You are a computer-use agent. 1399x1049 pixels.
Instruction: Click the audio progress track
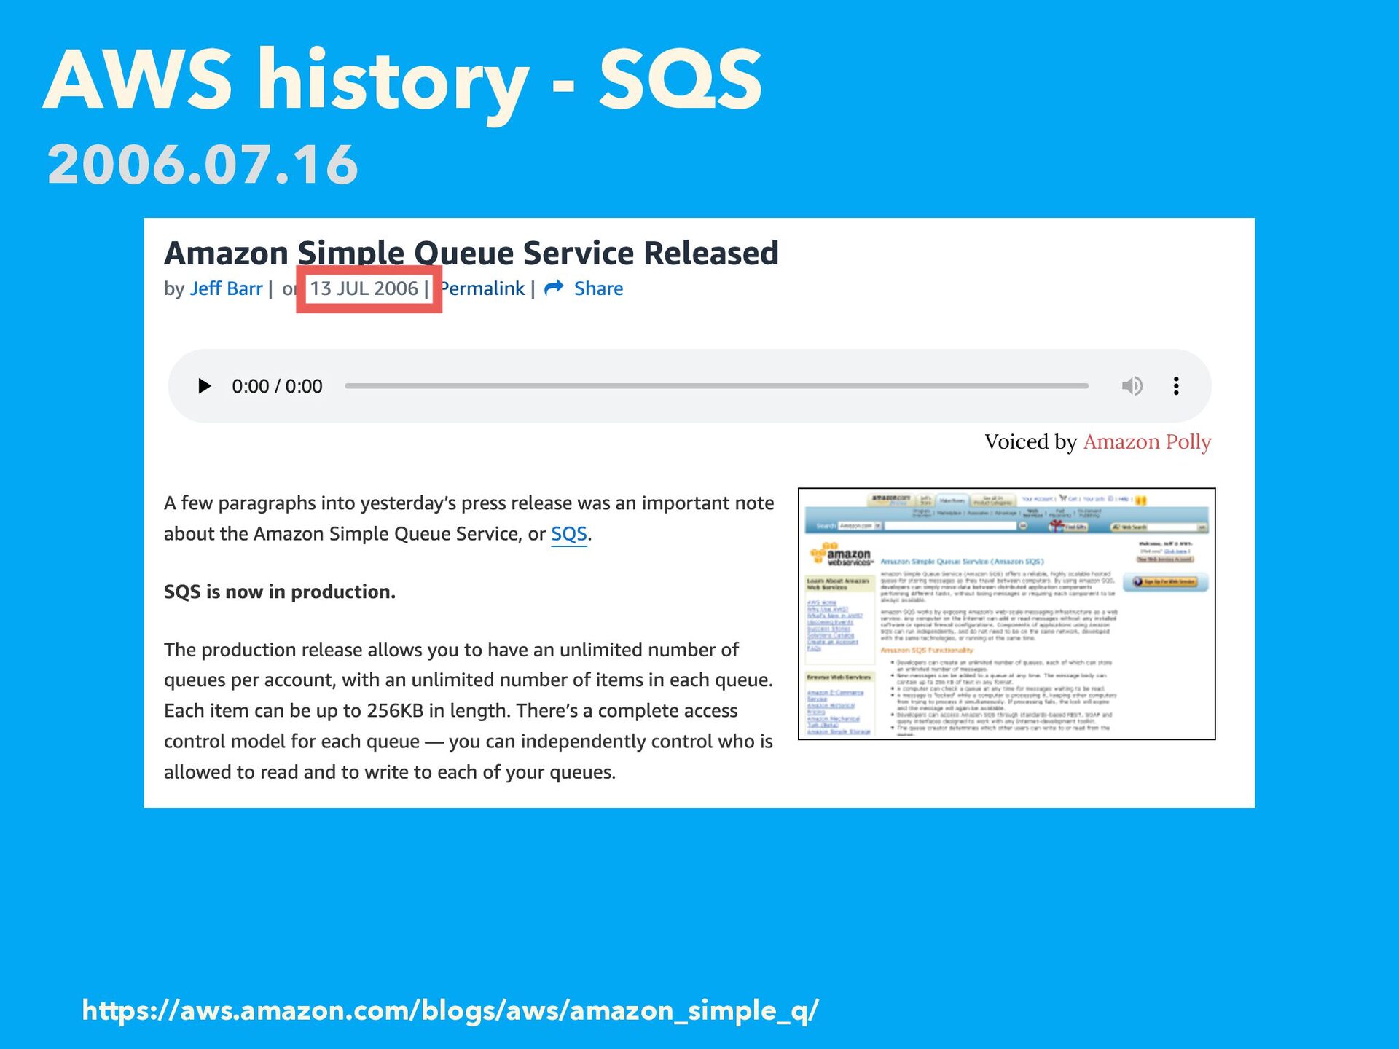[716, 386]
